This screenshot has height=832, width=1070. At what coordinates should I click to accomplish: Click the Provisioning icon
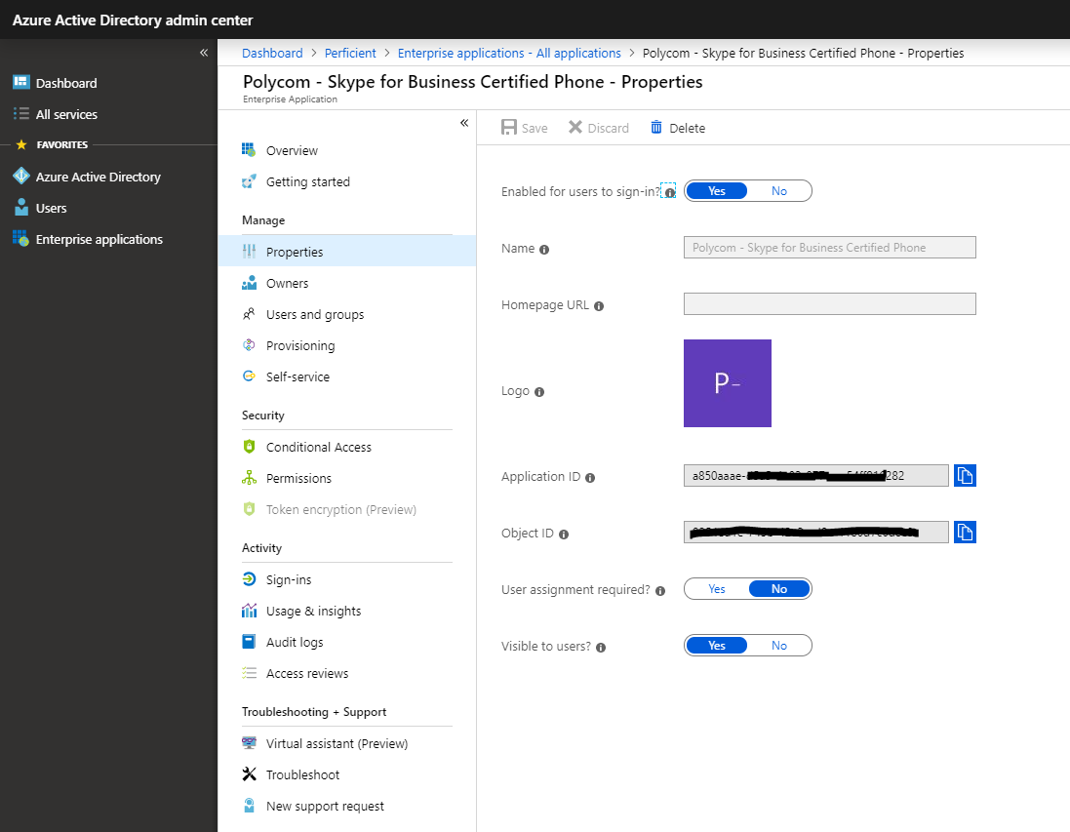coord(249,345)
